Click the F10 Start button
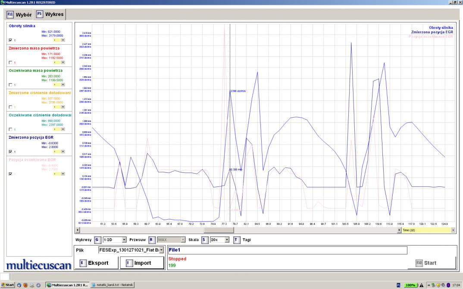This screenshot has width=463, height=289. click(x=432, y=263)
